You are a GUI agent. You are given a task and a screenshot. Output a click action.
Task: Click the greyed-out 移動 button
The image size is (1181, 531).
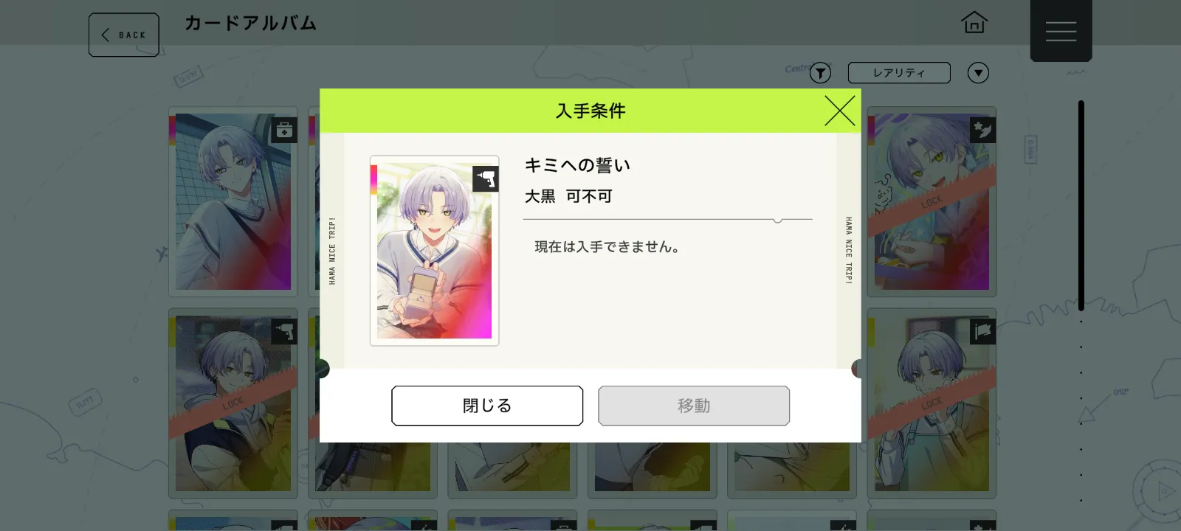click(694, 406)
